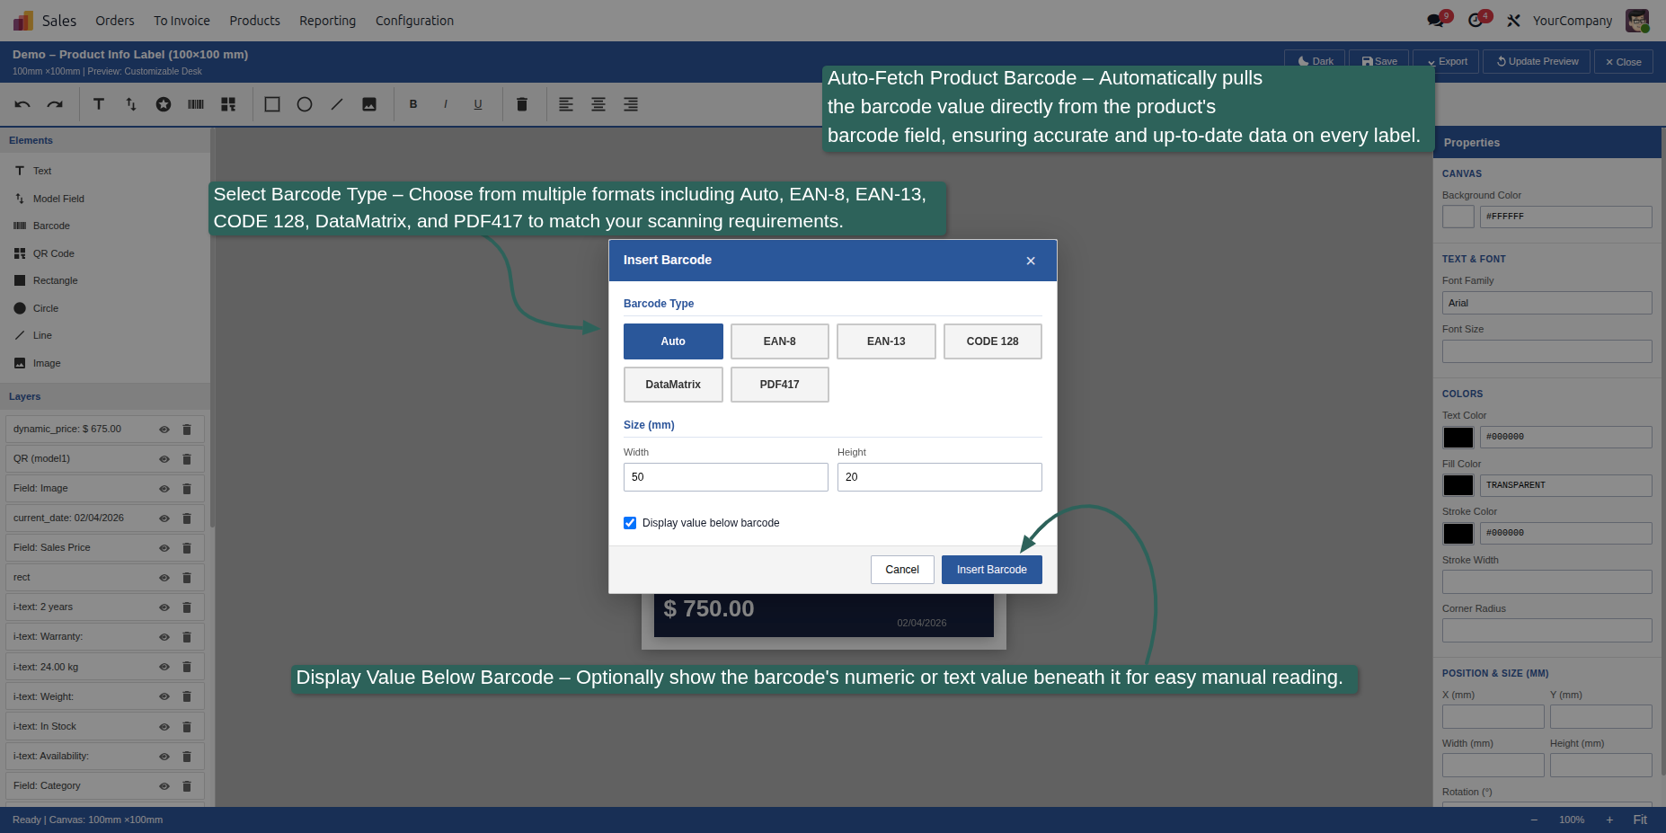Delete the QR (model1) layer

pyautogui.click(x=187, y=459)
